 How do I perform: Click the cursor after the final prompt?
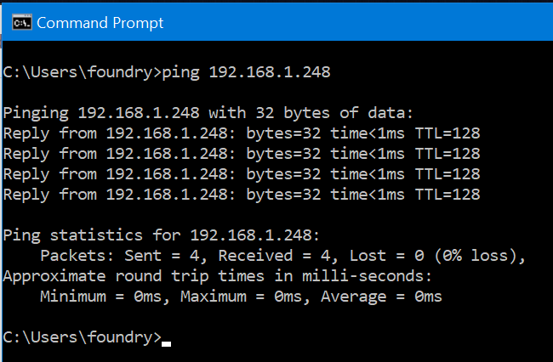(x=167, y=344)
